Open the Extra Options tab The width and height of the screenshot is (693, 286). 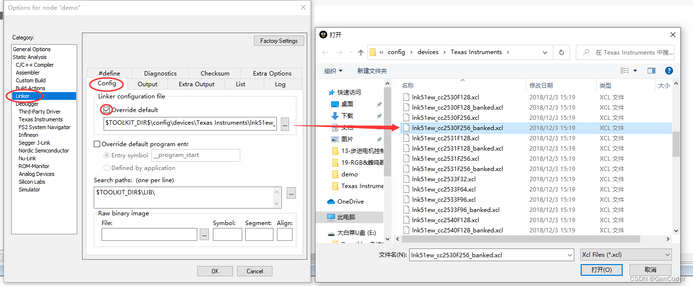click(272, 74)
